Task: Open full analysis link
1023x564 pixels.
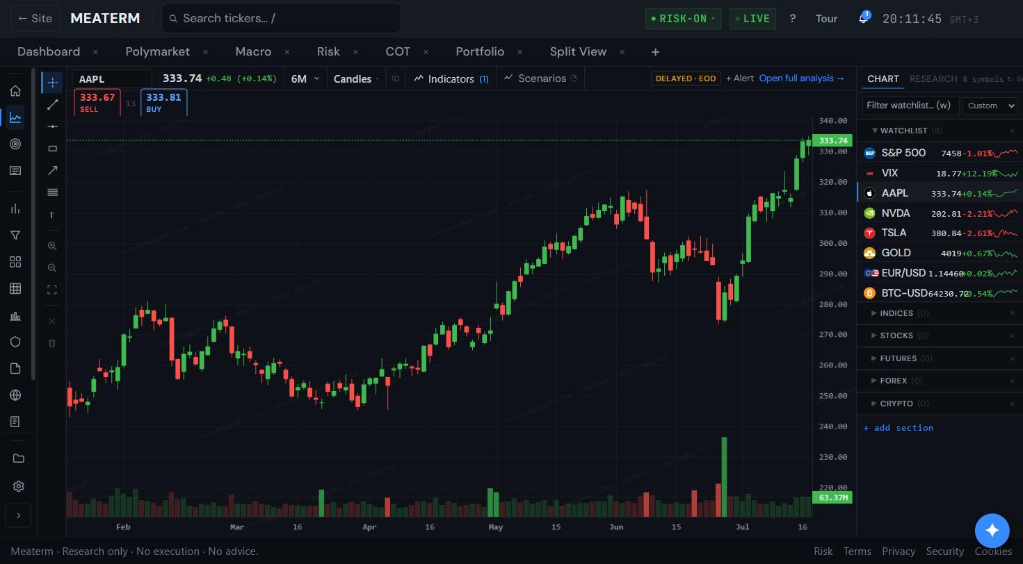Action: click(x=802, y=78)
